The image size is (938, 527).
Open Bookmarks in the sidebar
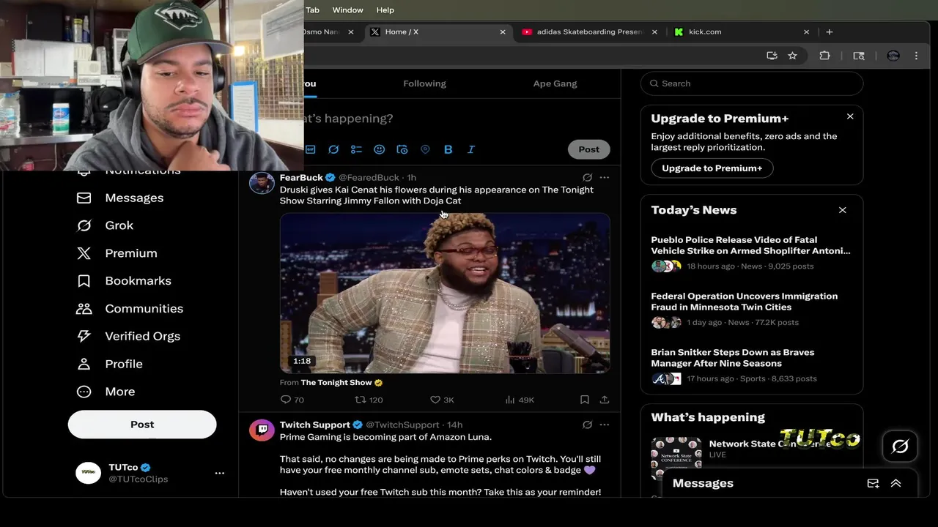pyautogui.click(x=124, y=281)
